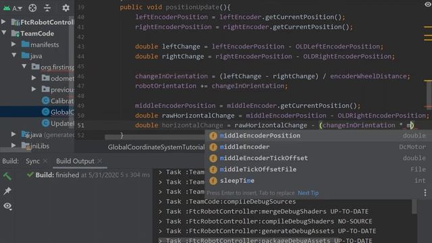The height and width of the screenshot is (243, 432).
Task: Choose middleEncoderTickOffset suggestion
Action: pos(318,159)
